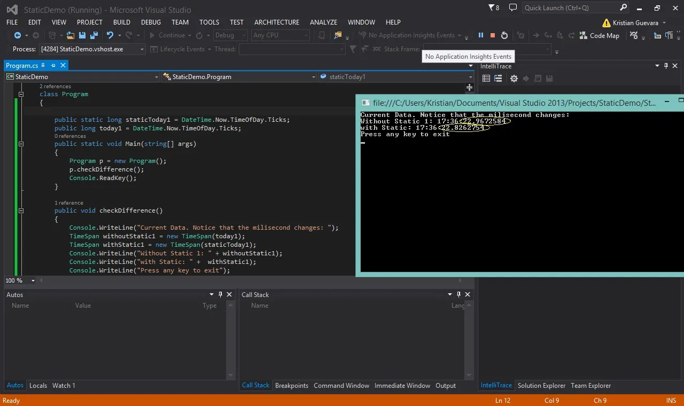
Task: Pause debugging with the Break All button
Action: pyautogui.click(x=480, y=35)
